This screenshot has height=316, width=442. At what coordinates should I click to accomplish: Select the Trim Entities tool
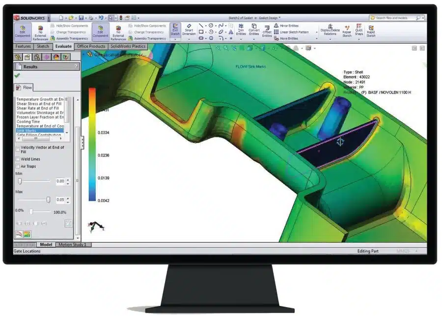coord(241,30)
